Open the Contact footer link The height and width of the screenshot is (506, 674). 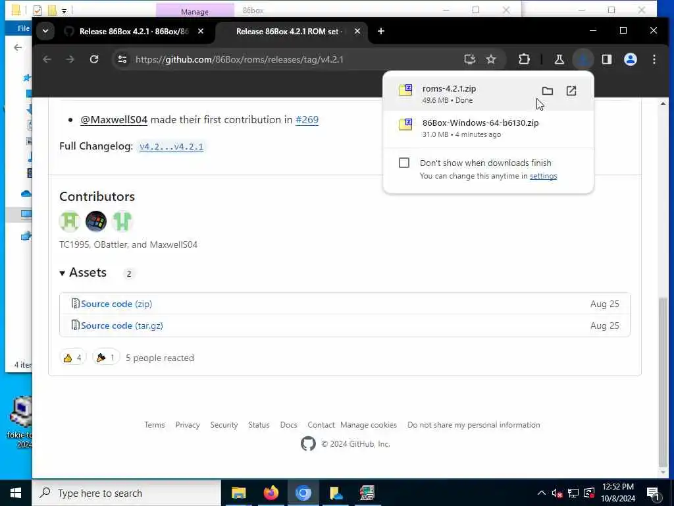[321, 425]
